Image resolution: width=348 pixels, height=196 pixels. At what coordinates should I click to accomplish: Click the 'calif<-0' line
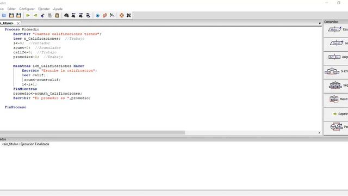[x=23, y=52]
